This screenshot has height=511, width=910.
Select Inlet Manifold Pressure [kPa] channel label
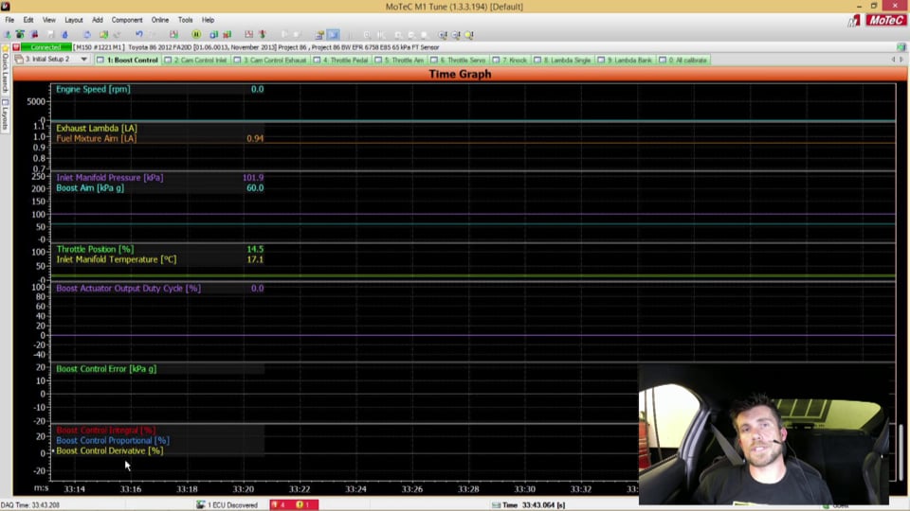[110, 177]
